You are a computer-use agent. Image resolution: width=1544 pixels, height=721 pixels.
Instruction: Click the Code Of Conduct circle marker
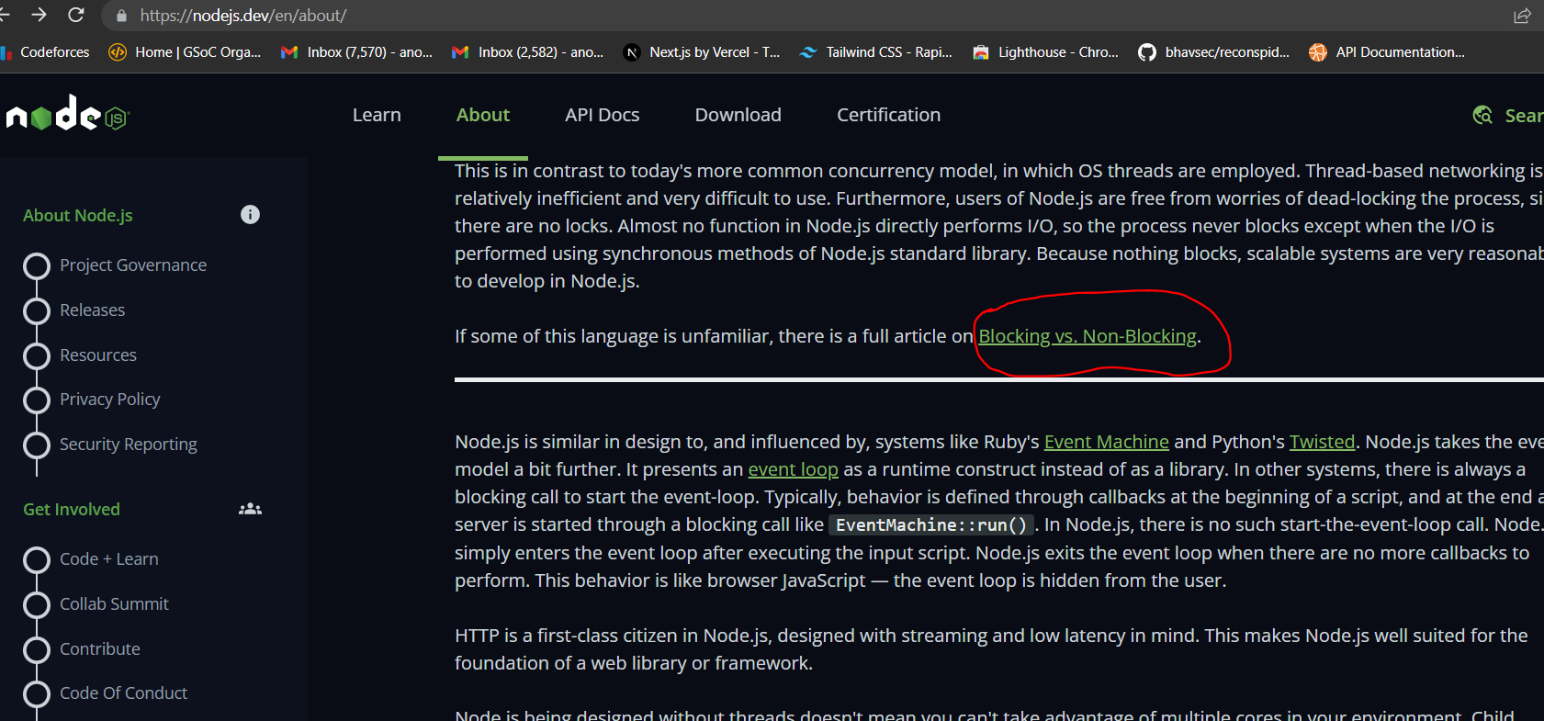pos(37,694)
